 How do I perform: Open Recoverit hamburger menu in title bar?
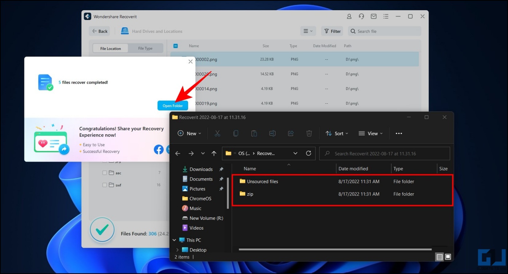pyautogui.click(x=386, y=16)
